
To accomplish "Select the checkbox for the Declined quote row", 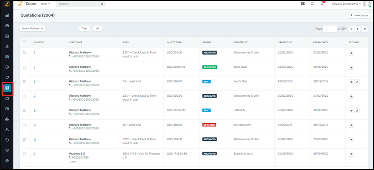I will coord(24,124).
